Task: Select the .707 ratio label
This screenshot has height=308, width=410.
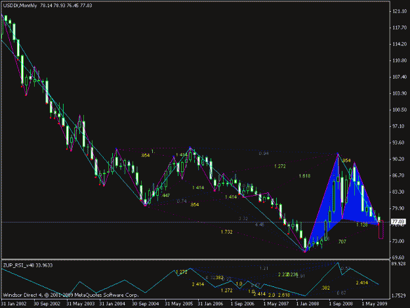Action: point(342,242)
